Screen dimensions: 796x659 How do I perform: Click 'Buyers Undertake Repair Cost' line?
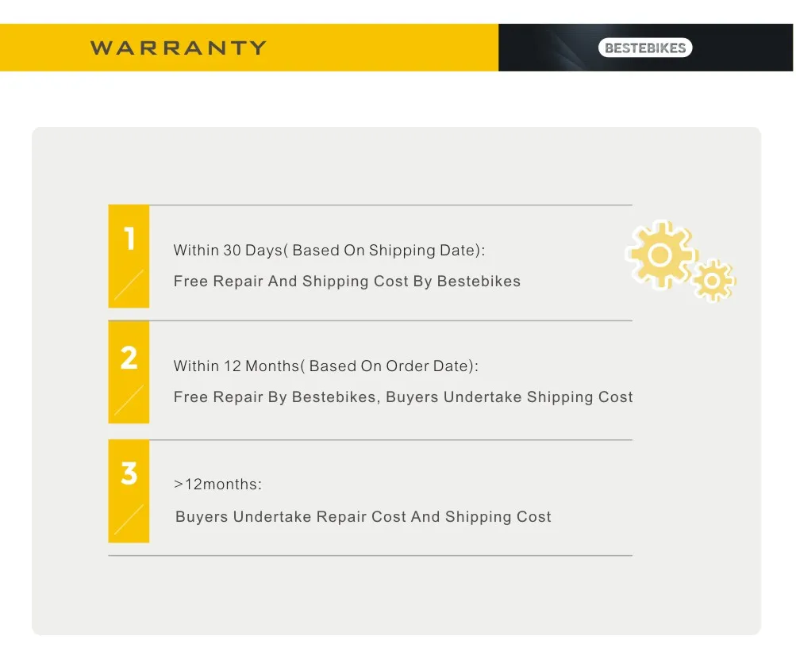[x=363, y=516]
